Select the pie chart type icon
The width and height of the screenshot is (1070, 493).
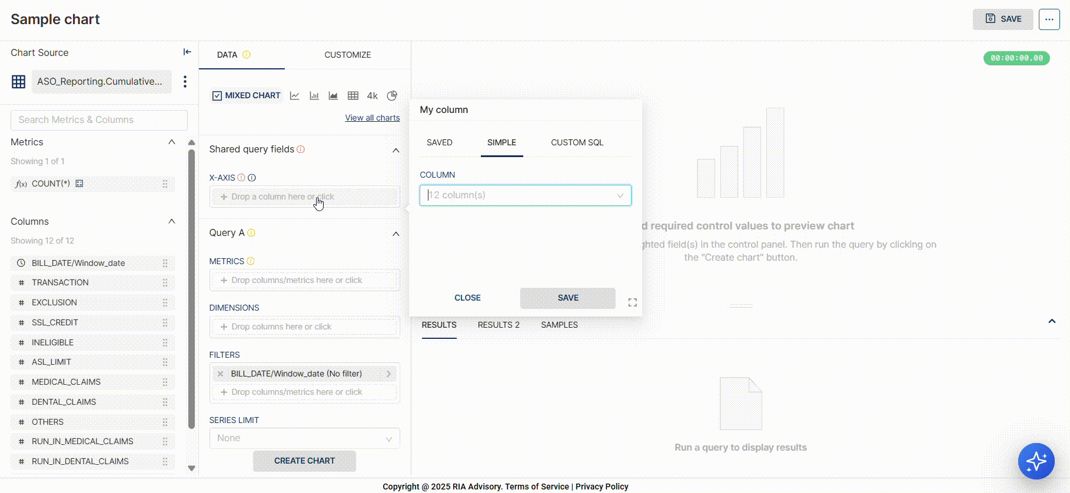pos(392,96)
